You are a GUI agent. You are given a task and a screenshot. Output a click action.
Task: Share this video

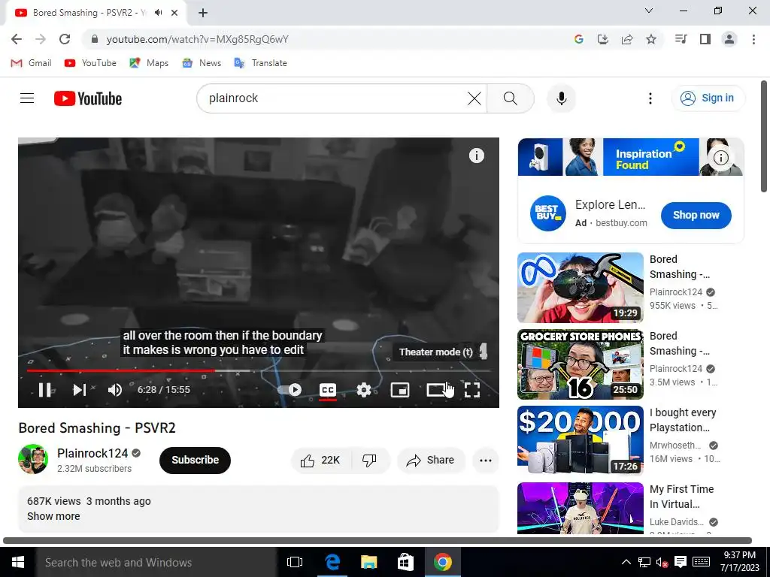click(x=431, y=461)
